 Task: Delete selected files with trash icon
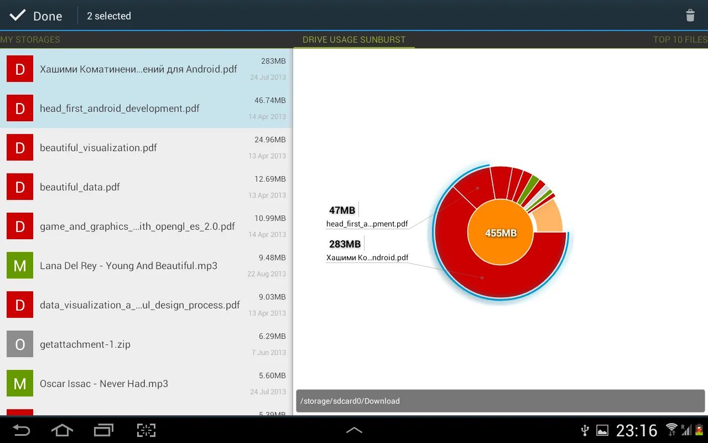tap(690, 16)
